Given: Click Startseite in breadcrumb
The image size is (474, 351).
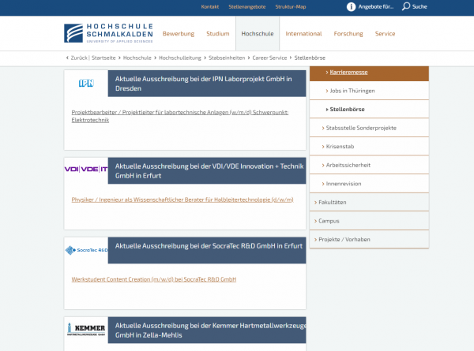Looking at the screenshot, I should (103, 58).
